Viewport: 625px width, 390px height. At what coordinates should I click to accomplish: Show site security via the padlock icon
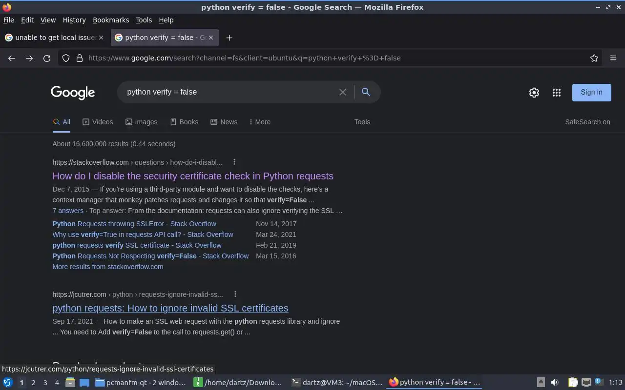point(80,58)
